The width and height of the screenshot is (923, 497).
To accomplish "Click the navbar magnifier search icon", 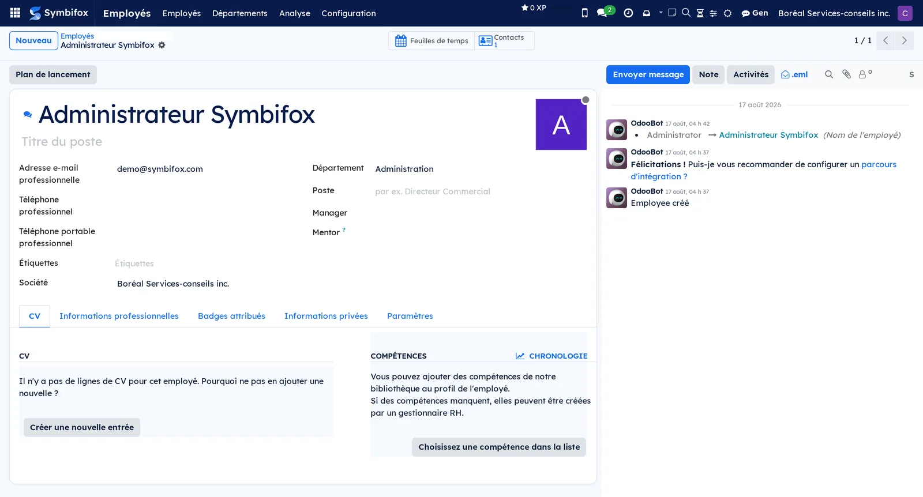I will click(686, 12).
